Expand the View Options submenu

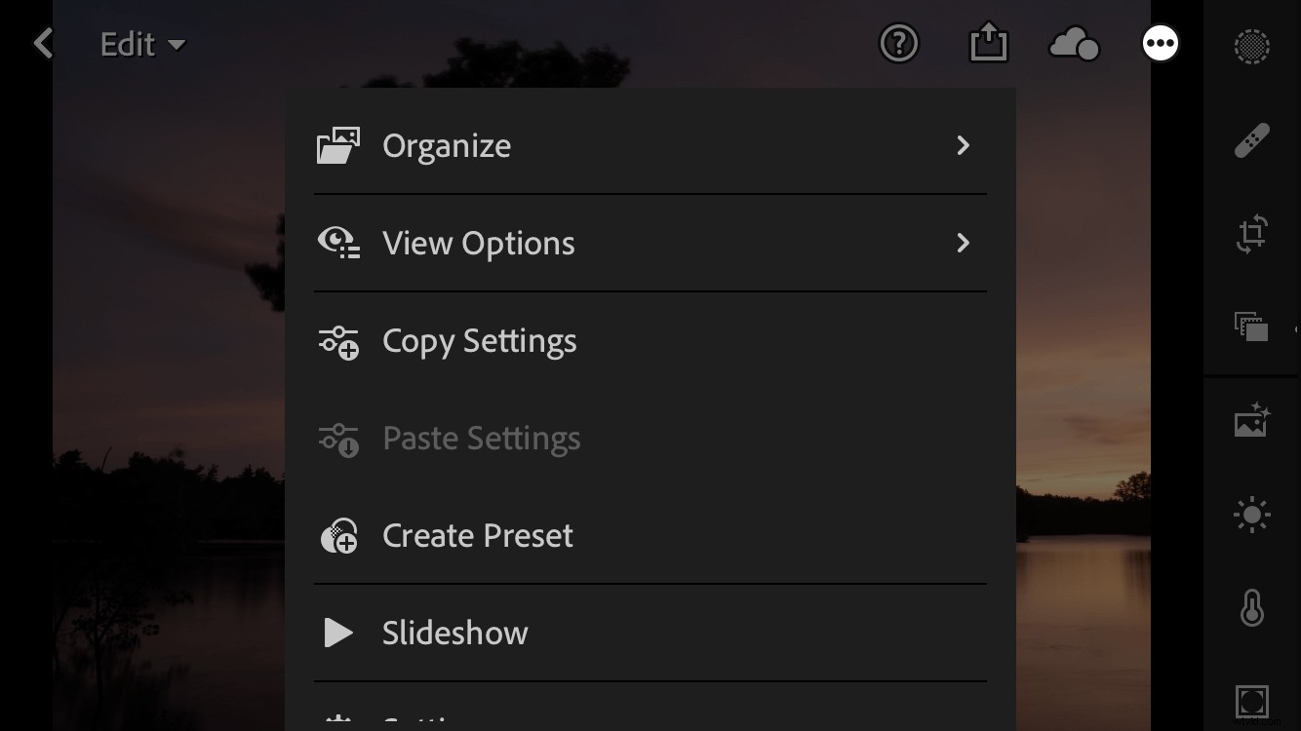tap(650, 243)
